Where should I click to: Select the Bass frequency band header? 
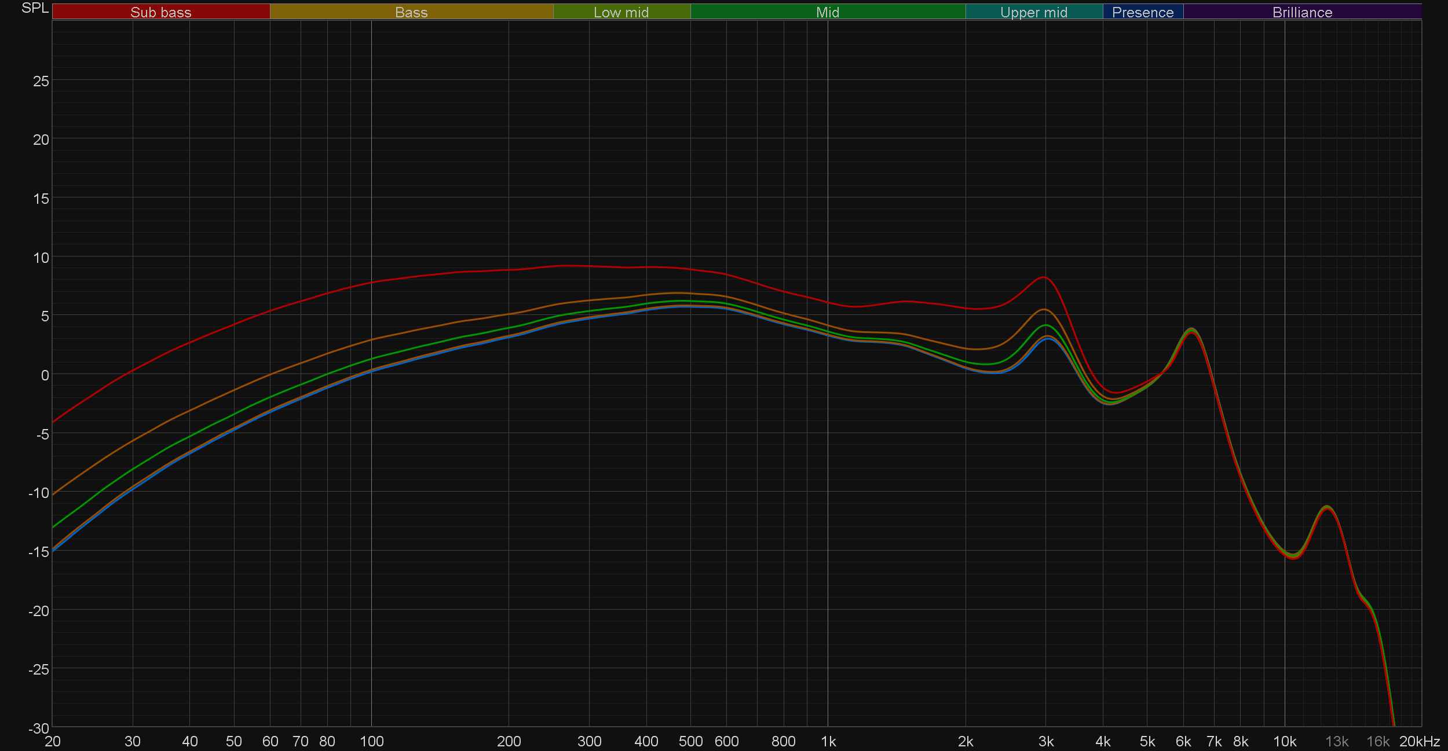coord(411,12)
